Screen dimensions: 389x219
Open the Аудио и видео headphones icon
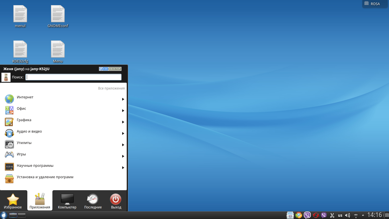pos(9,133)
